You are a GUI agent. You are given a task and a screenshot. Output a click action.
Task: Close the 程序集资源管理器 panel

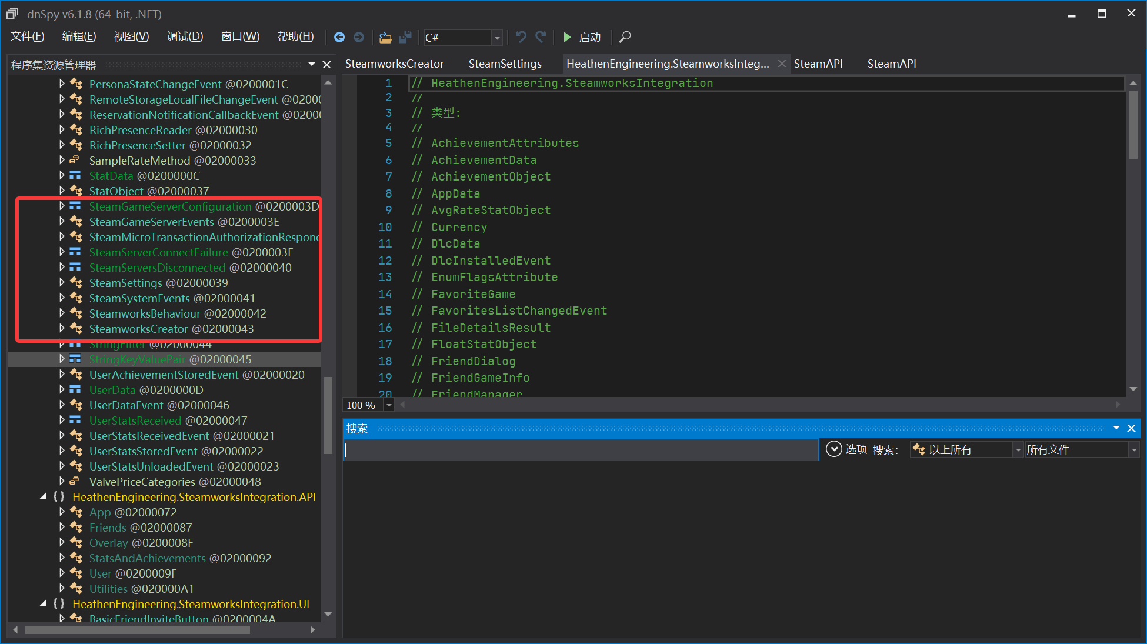coord(327,65)
